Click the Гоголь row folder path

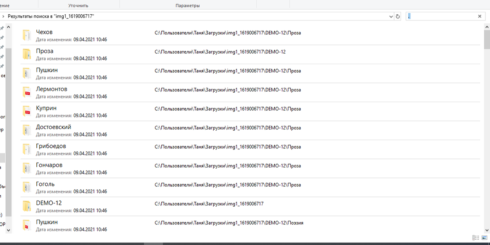click(228, 185)
